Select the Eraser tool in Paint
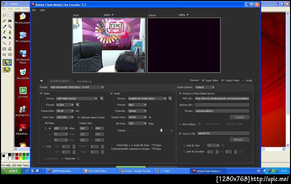 point(4,21)
